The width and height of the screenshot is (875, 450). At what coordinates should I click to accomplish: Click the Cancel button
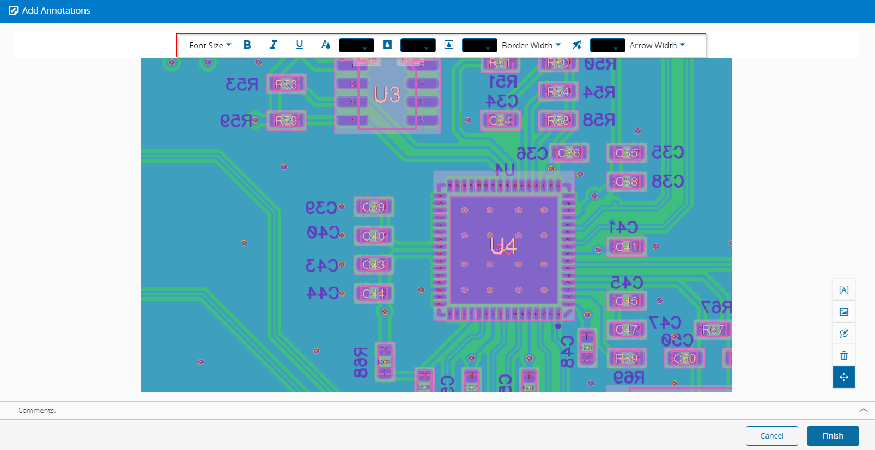click(772, 436)
